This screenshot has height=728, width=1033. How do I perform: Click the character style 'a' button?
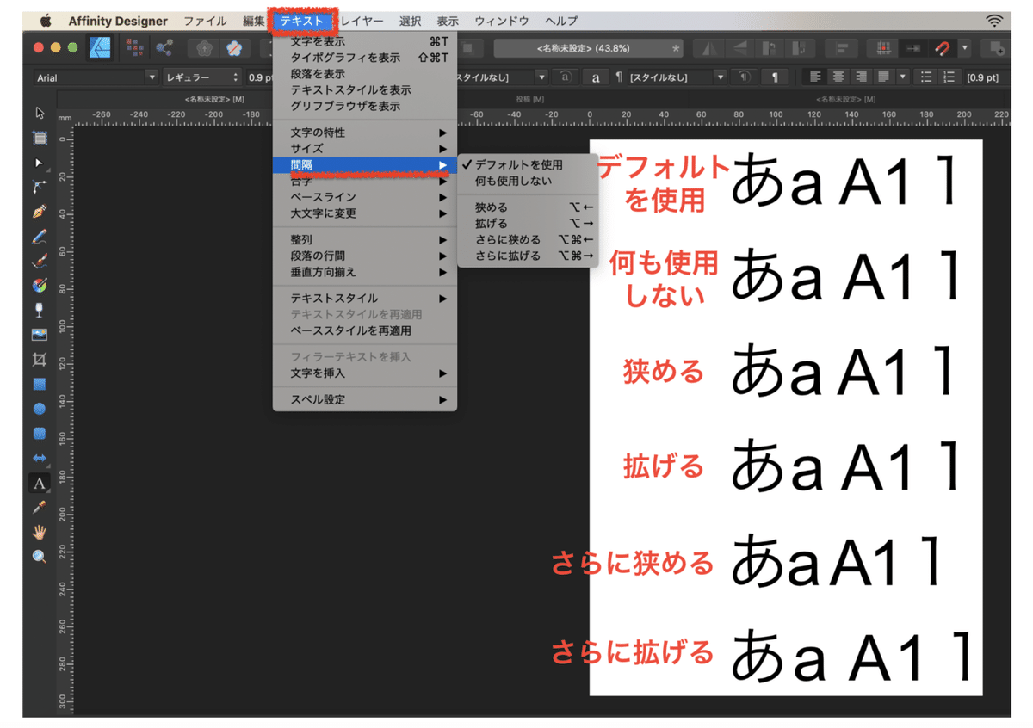596,77
